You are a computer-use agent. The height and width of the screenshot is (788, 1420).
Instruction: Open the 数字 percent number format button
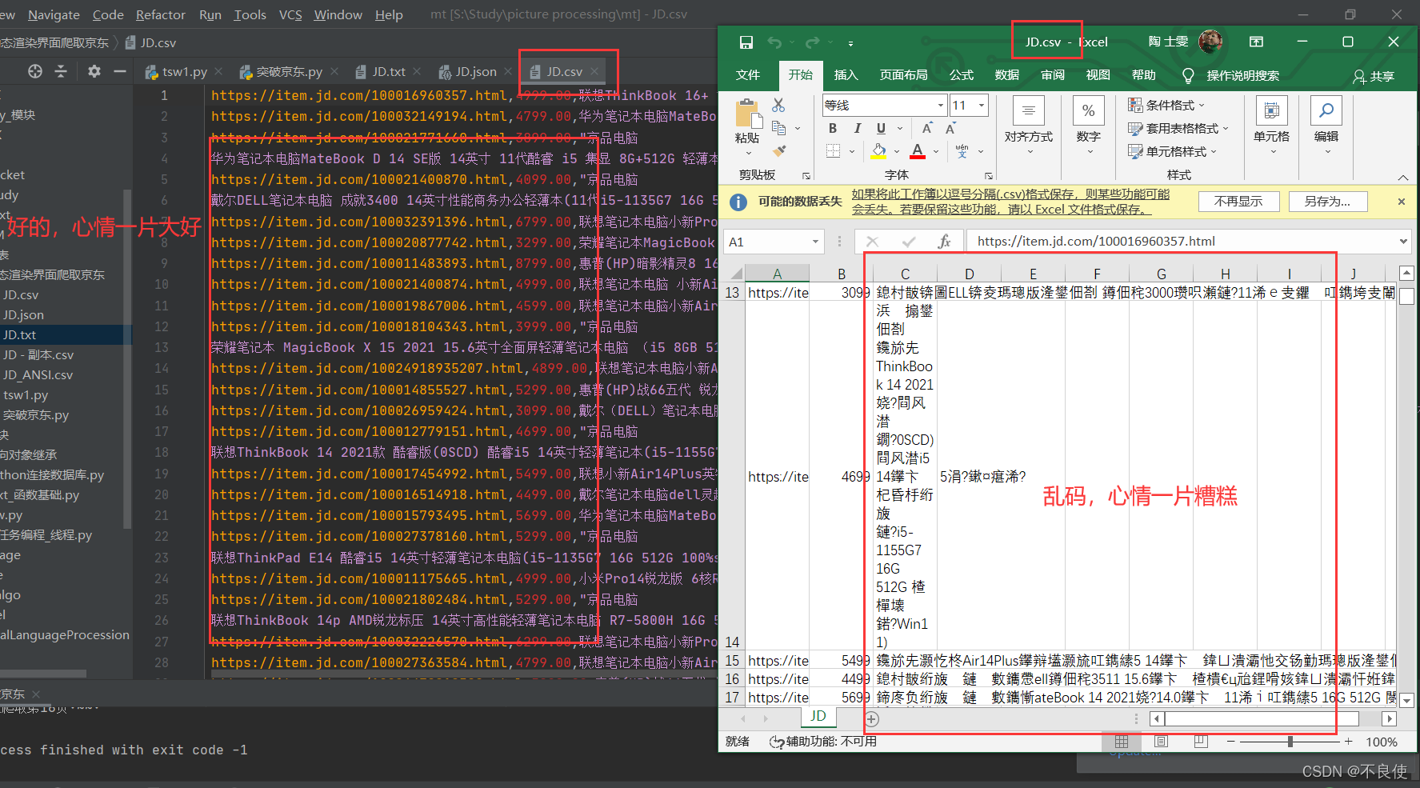1089,126
